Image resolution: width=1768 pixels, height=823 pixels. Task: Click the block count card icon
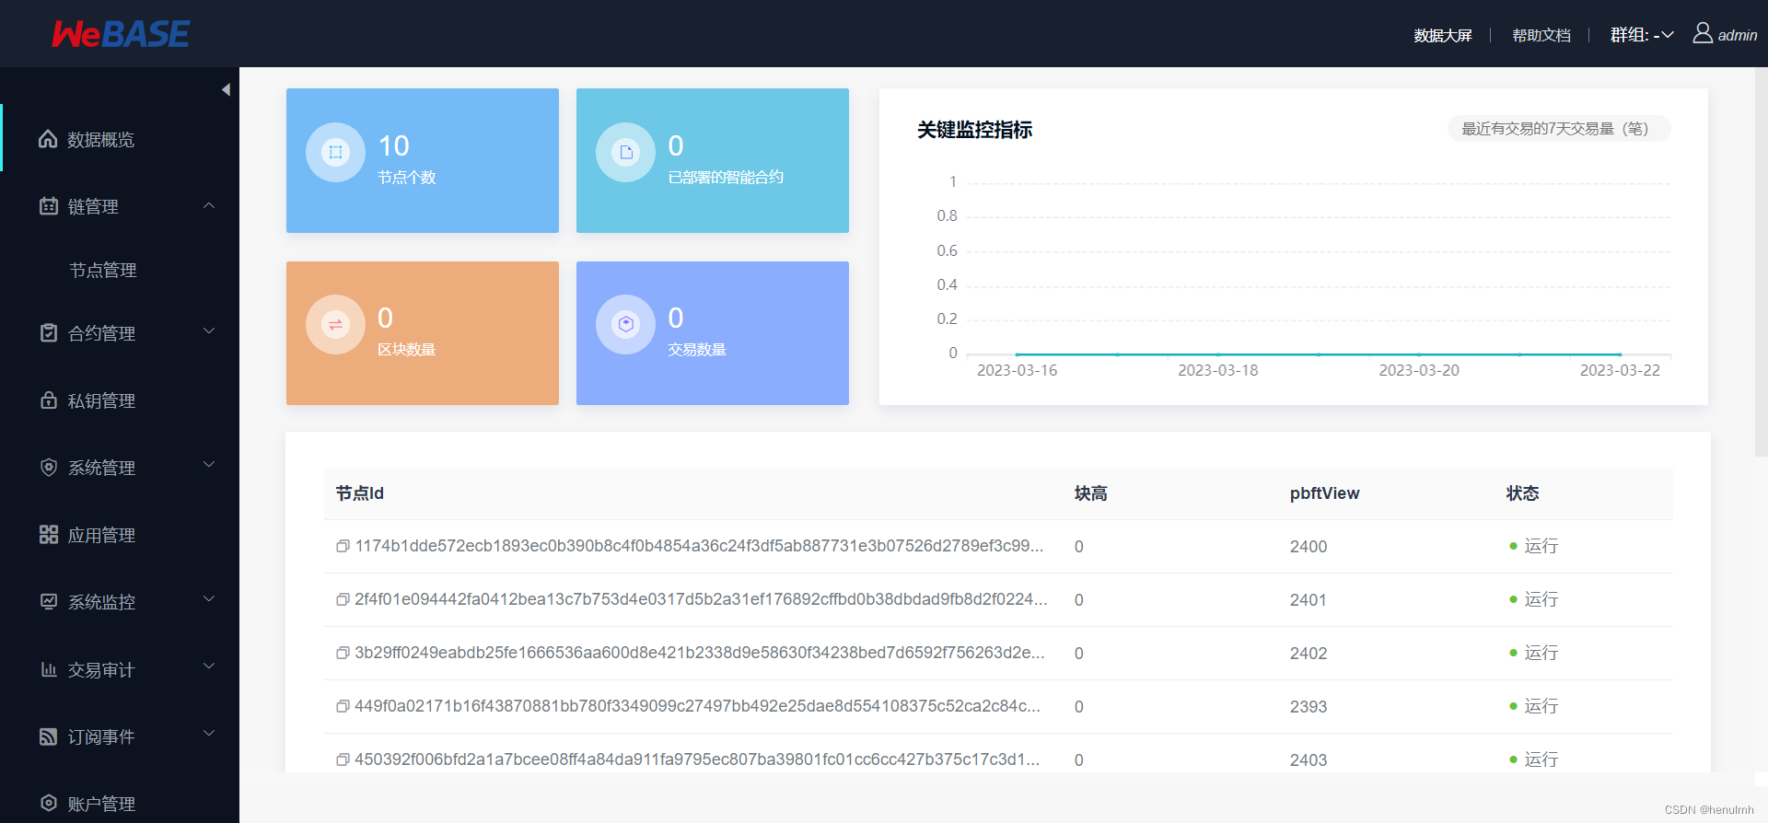click(x=335, y=324)
